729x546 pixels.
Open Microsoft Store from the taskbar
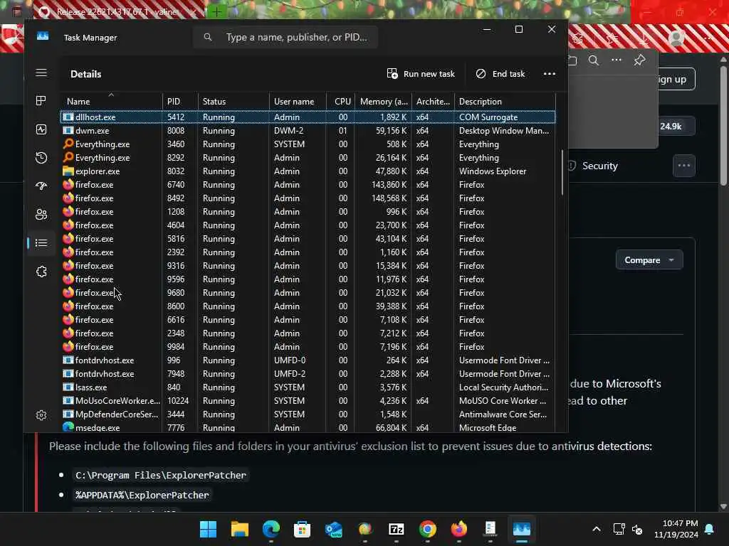(302, 529)
